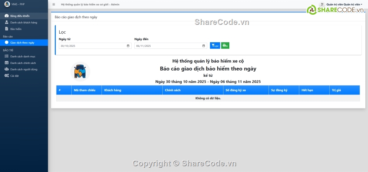
Task: Open Danh sách danh mục menu item
Action: (x=24, y=56)
